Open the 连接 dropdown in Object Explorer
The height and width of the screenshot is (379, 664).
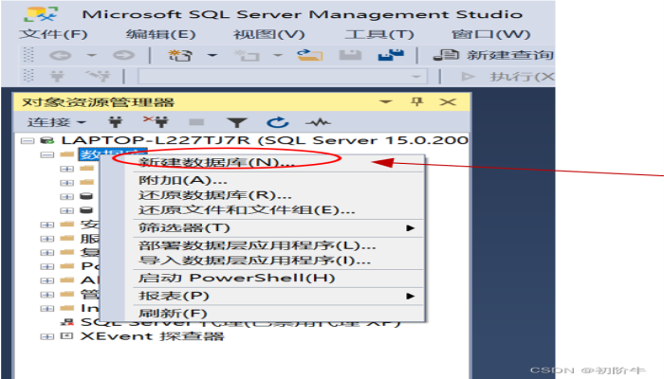[x=56, y=122]
